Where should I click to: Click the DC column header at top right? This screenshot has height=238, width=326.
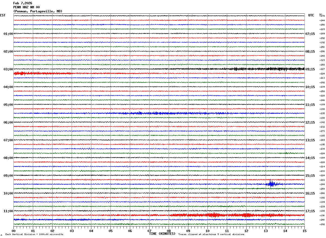321,14
